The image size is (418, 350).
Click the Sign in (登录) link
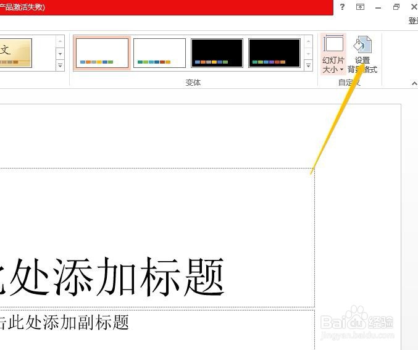[413, 20]
